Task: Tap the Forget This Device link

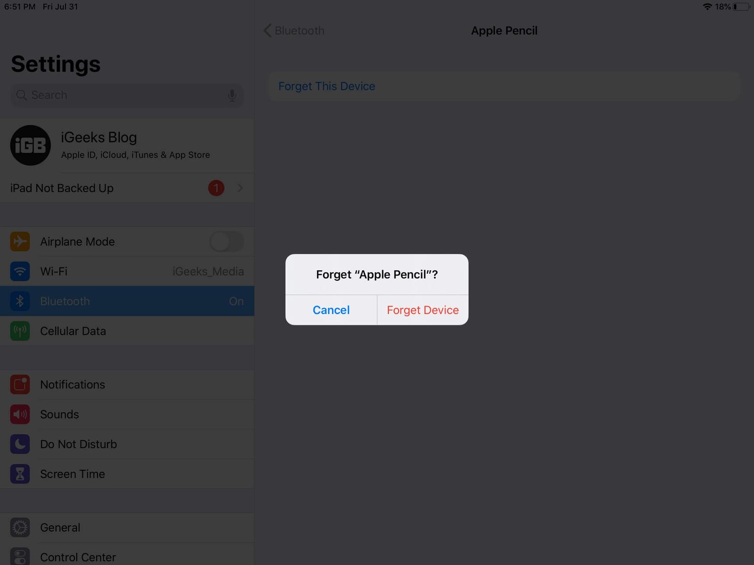Action: click(x=327, y=86)
